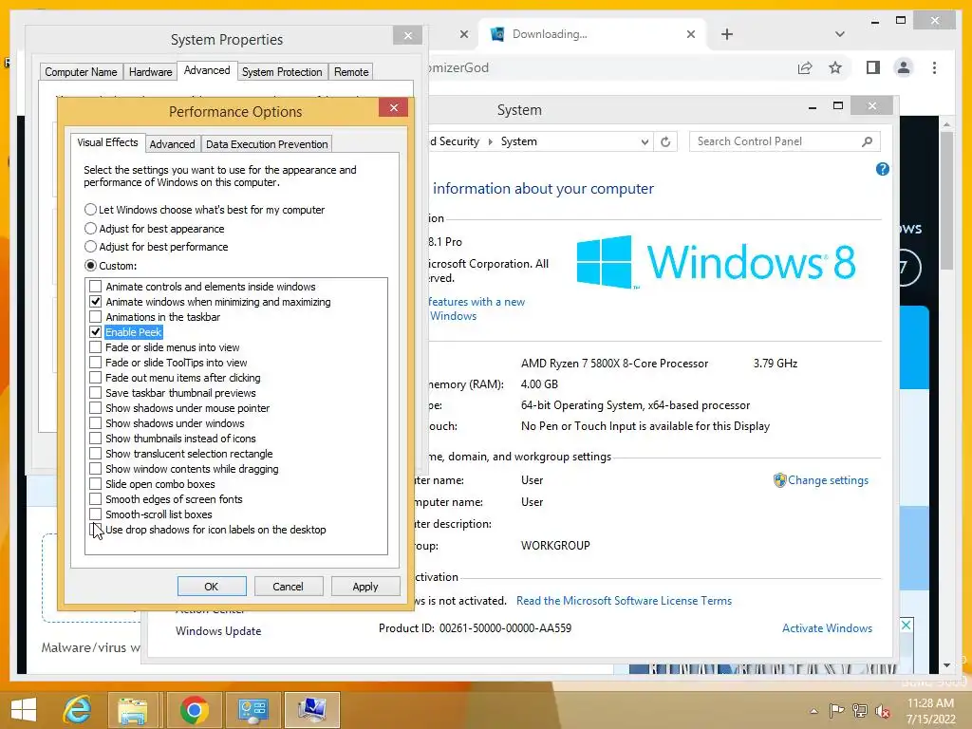Image resolution: width=972 pixels, height=729 pixels.
Task: Close the Downloading tab
Action: 691,34
